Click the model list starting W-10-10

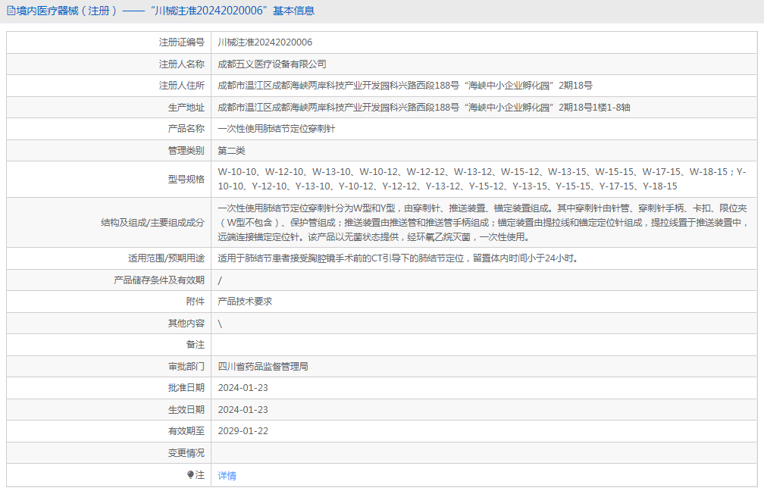pyautogui.click(x=482, y=179)
